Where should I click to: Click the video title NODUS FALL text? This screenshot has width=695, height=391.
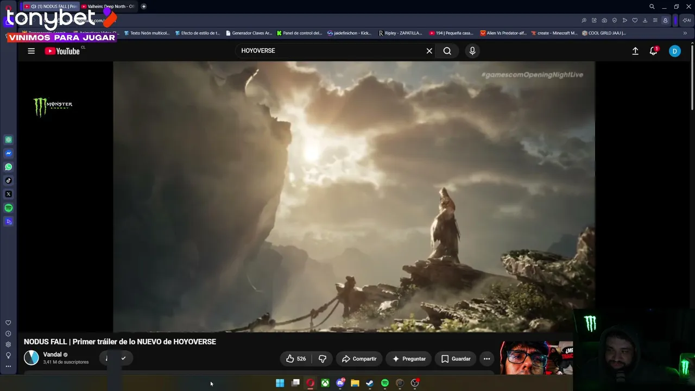(x=120, y=342)
